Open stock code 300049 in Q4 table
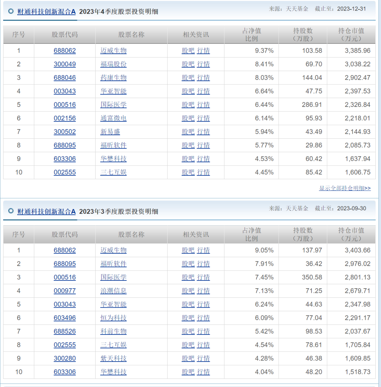 pyautogui.click(x=65, y=64)
